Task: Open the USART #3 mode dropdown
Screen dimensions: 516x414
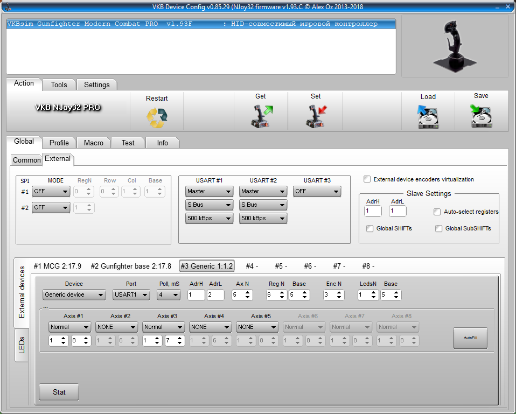Action: click(x=317, y=191)
